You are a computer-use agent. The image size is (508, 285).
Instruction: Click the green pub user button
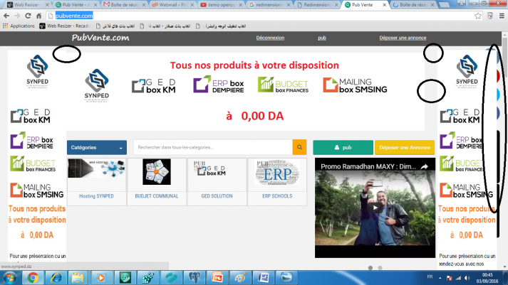[x=343, y=147]
